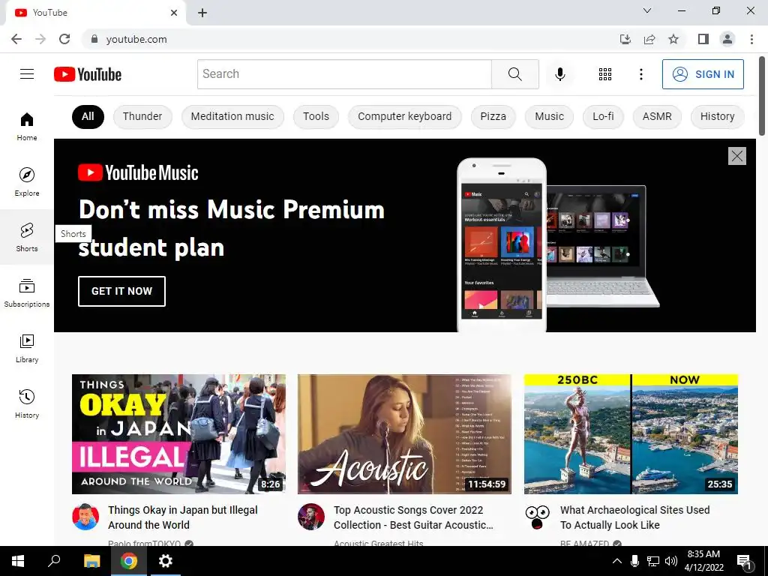This screenshot has height=576, width=768.
Task: Select the All filter chip
Action: (x=88, y=116)
